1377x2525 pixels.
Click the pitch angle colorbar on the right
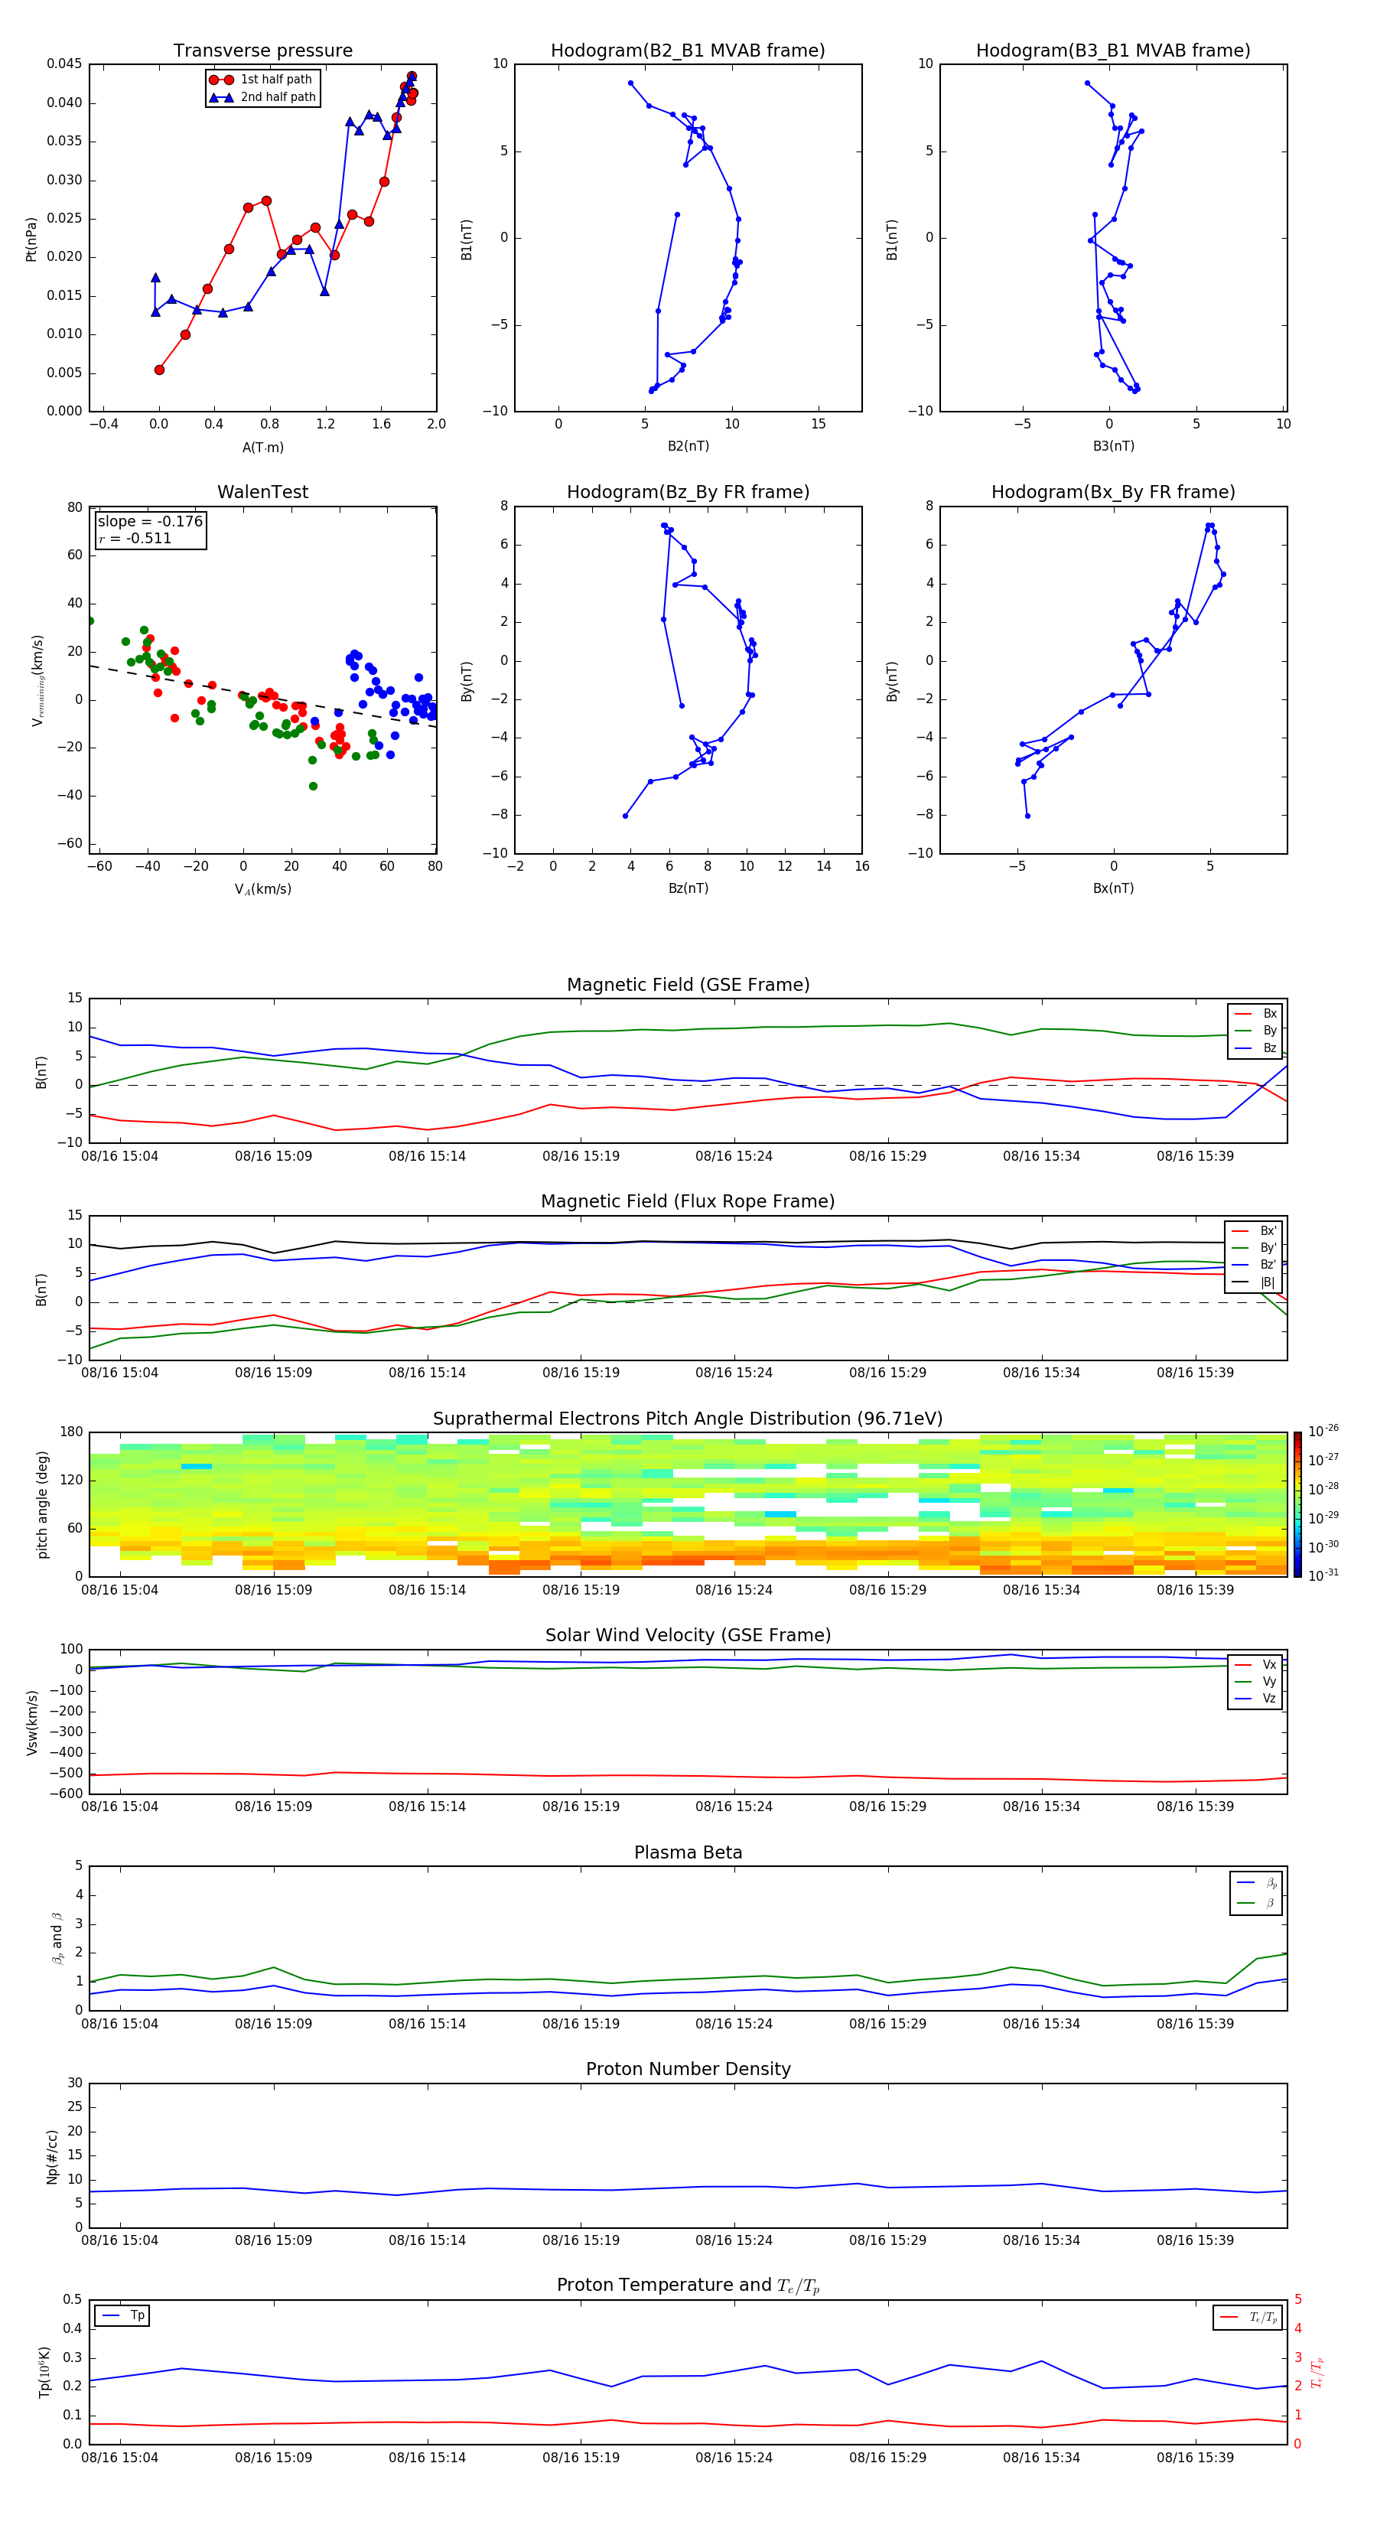click(x=1297, y=1503)
